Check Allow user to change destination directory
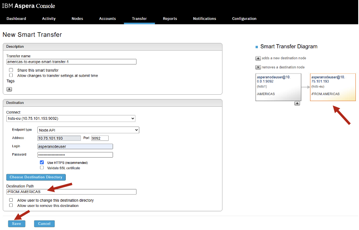359x230 pixels. [11, 200]
